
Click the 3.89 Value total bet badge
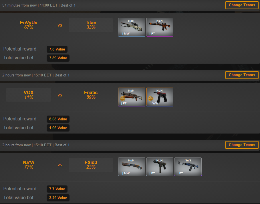pyautogui.click(x=58, y=58)
